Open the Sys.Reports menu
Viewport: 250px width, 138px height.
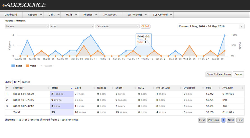point(135,15)
